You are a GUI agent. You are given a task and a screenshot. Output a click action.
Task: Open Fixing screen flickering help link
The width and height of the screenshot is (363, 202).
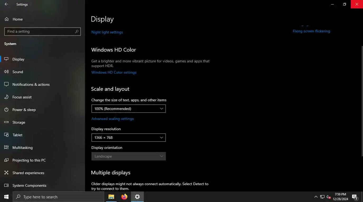point(311,31)
